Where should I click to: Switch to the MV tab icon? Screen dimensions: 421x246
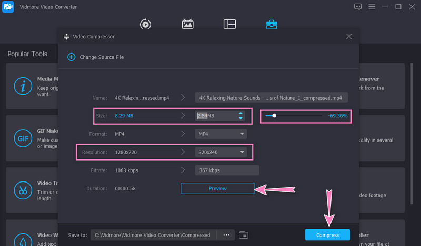187,24
